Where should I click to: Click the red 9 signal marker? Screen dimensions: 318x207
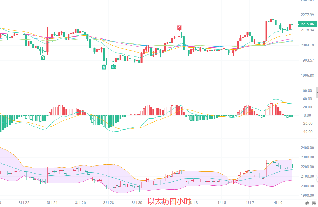179,28
